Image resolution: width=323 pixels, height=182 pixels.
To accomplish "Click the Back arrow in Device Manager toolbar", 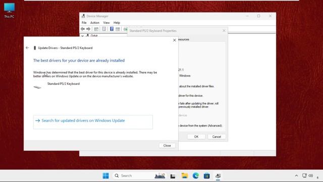I will click(83, 29).
